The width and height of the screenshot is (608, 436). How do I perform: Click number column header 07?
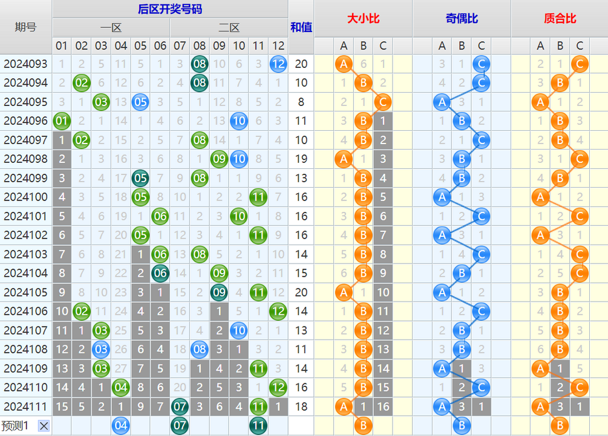click(180, 46)
